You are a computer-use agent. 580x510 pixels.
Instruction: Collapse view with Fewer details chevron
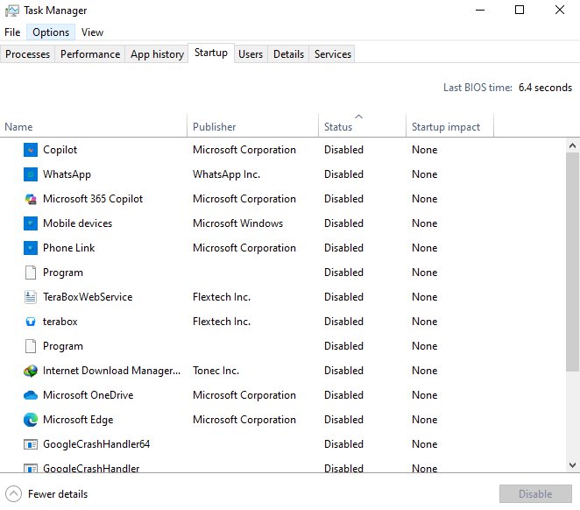click(13, 493)
